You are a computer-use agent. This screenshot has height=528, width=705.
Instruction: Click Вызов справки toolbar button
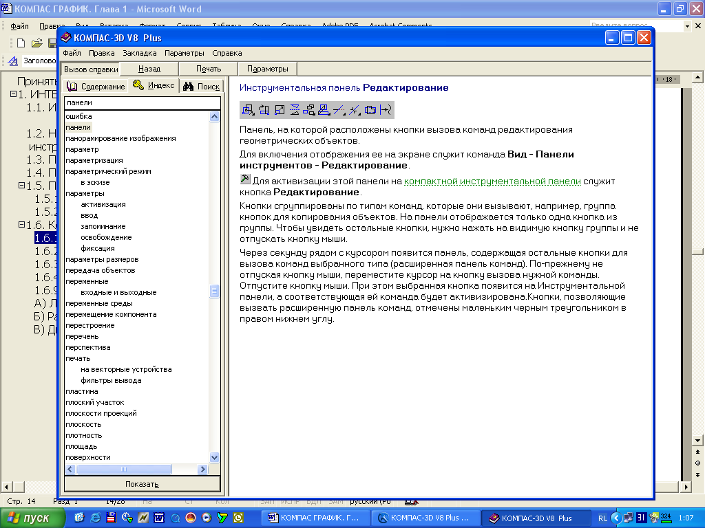(x=90, y=69)
